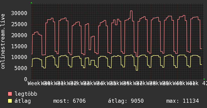Viewport: 207px width, 108px height.
Task: Click the 25000 y-axis label
Action: tap(19, 24)
